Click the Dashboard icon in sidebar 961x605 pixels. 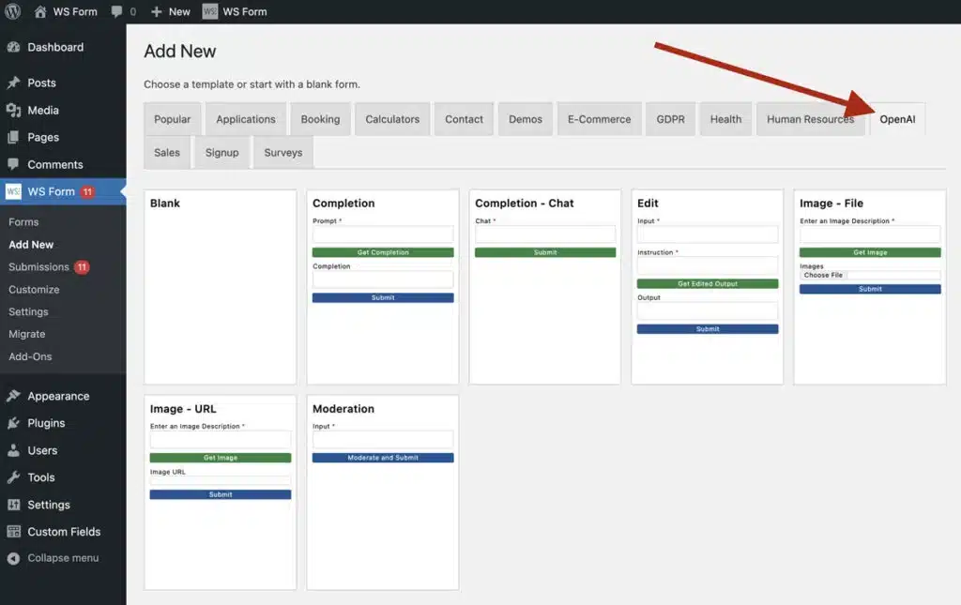pyautogui.click(x=14, y=47)
